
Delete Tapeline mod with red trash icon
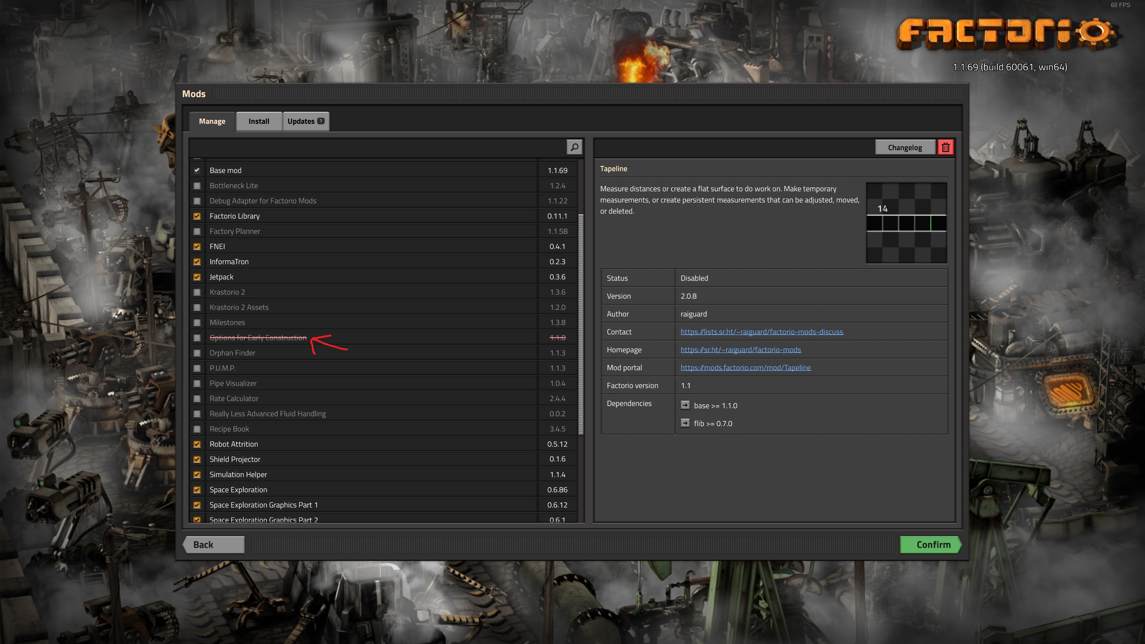pyautogui.click(x=946, y=147)
